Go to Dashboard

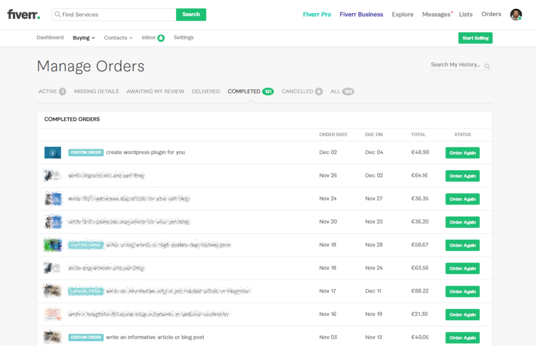point(50,38)
